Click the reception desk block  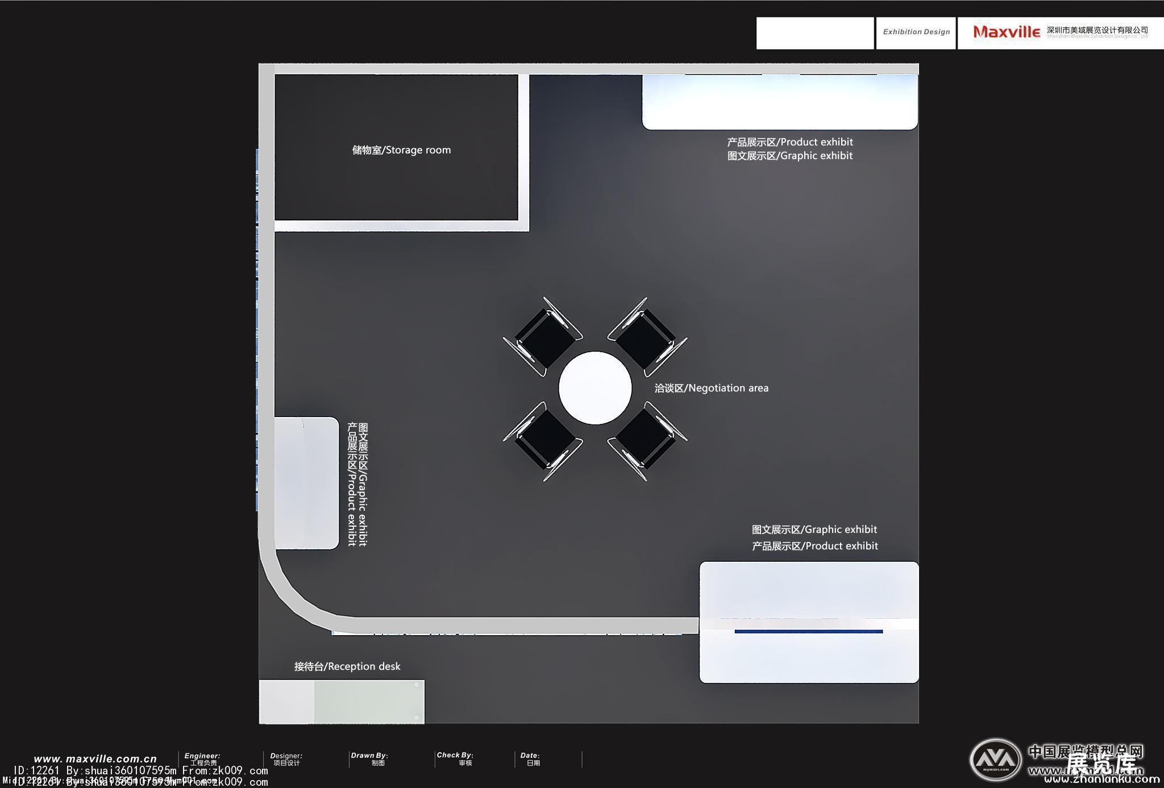pyautogui.click(x=342, y=701)
